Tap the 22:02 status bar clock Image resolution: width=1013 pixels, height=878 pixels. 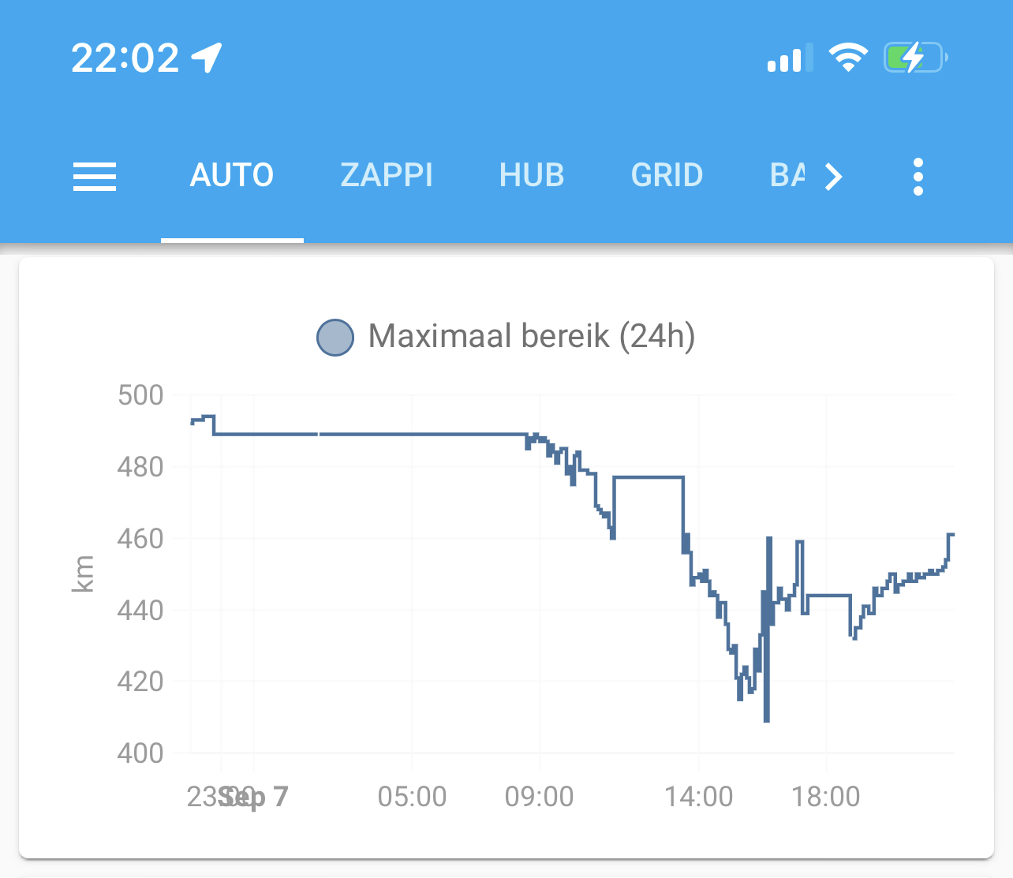point(125,58)
